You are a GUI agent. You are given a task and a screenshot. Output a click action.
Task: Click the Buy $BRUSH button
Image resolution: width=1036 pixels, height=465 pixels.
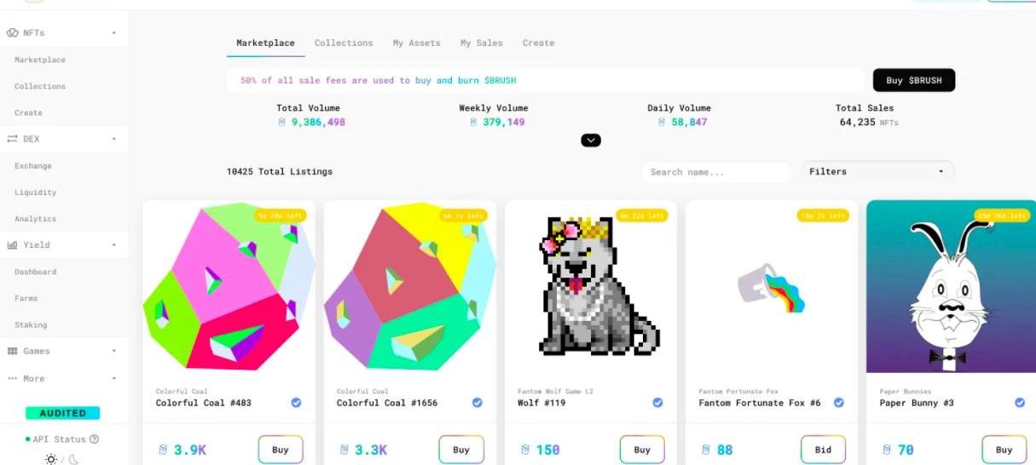pos(914,81)
